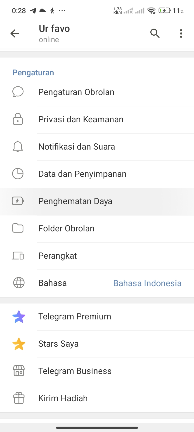Screen dimensions: 194x432
Task: Open Telegram Premium page
Action: (75, 316)
